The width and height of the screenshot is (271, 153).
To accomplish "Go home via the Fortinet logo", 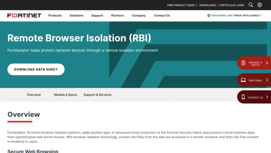I will pyautogui.click(x=24, y=15).
